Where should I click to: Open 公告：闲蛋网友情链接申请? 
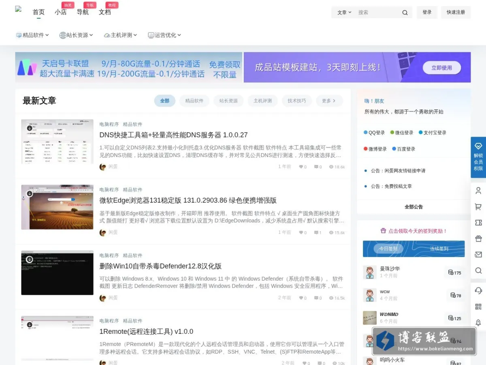pos(398,171)
